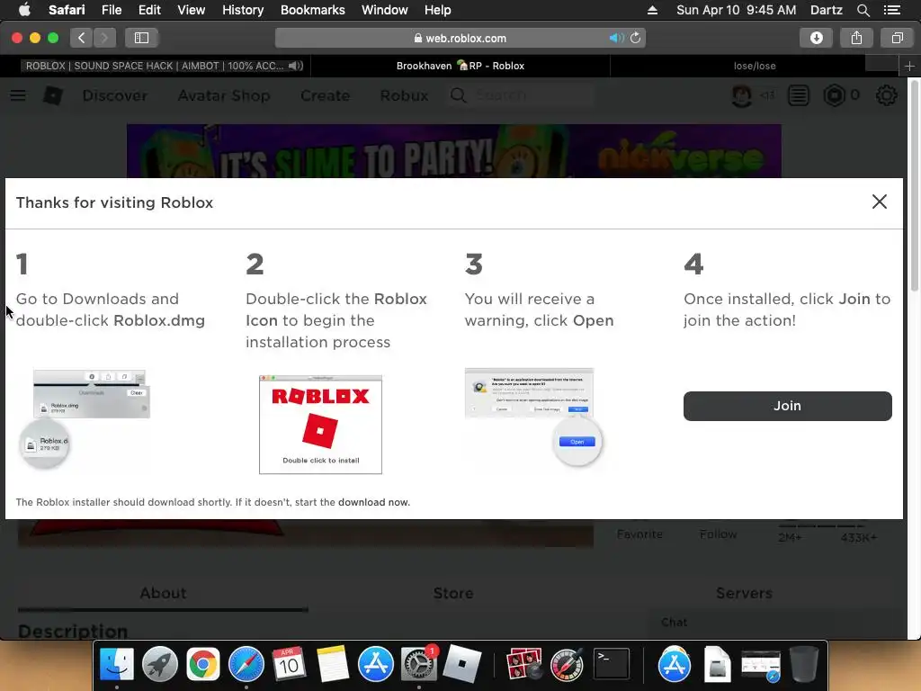Click the 'download now' link

373,502
